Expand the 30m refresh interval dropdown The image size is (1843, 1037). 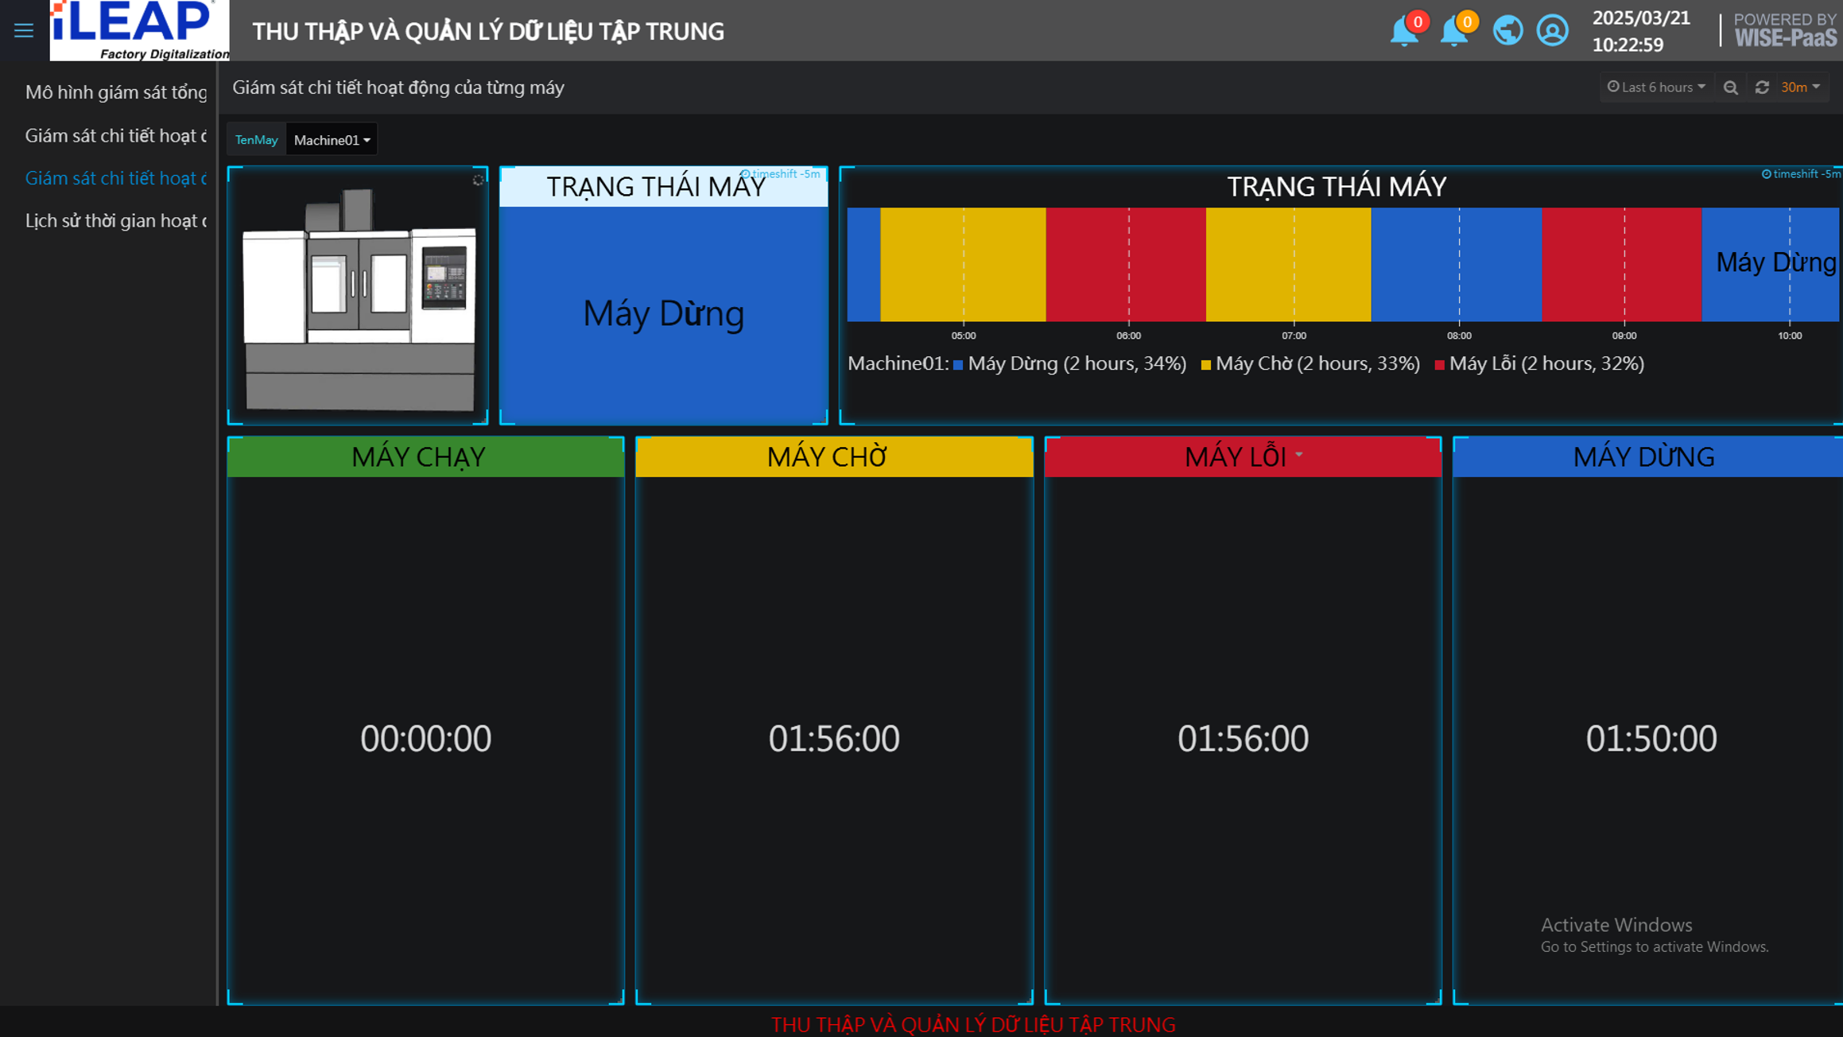[x=1801, y=87]
